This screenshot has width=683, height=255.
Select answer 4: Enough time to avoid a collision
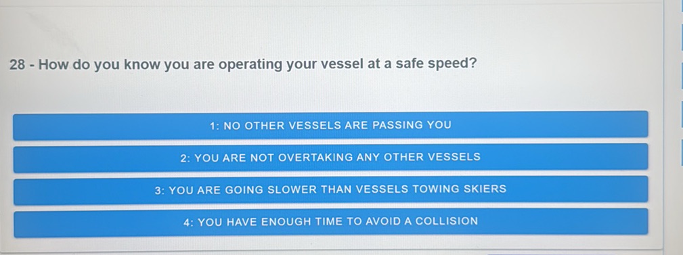[x=330, y=222]
